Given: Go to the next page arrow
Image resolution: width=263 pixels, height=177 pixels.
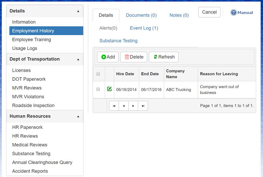Looking at the screenshot, I should [133, 106].
